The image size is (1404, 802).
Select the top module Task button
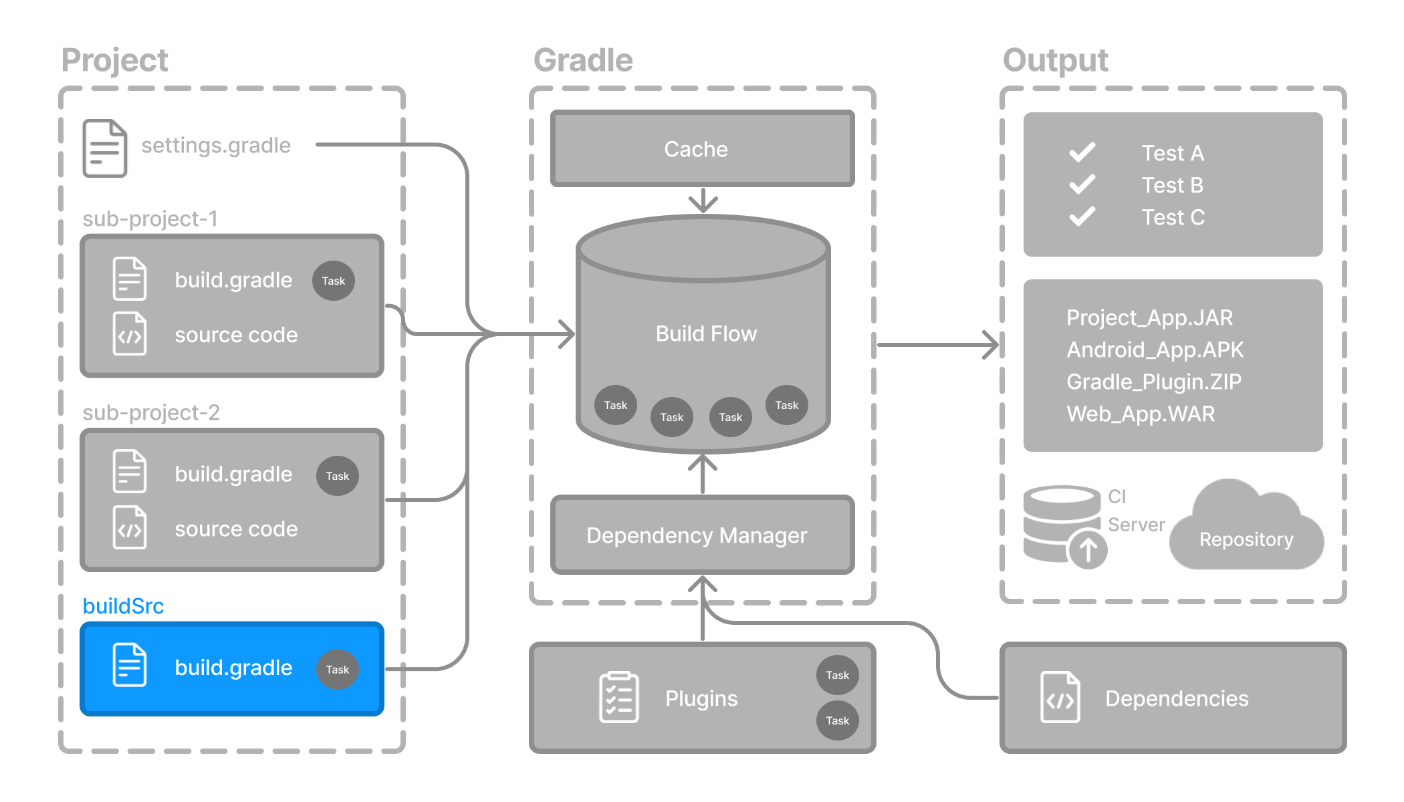pos(334,281)
